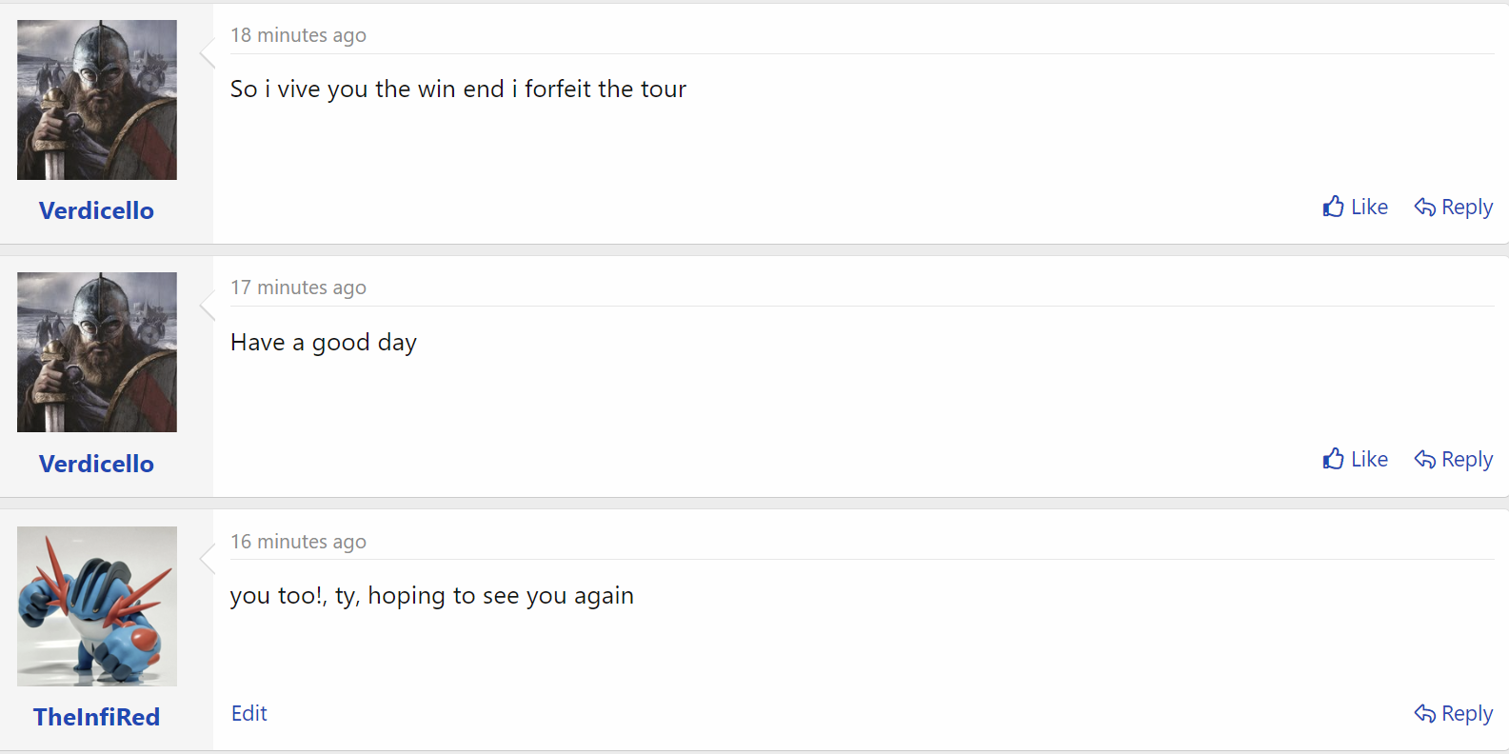This screenshot has width=1509, height=754.
Task: Click the "Have a good day" message text
Action: pos(324,343)
